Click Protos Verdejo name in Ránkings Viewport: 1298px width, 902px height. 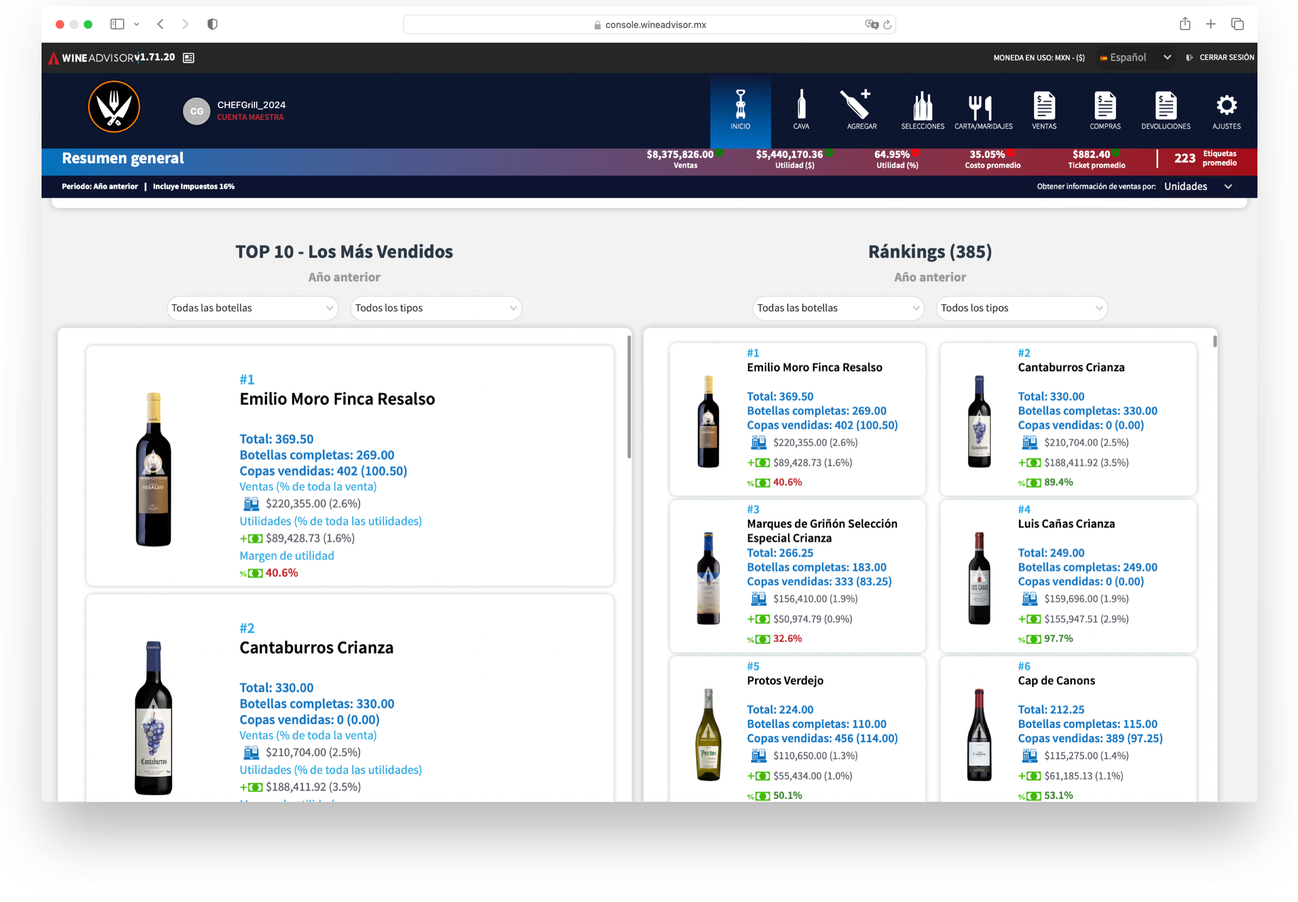tap(785, 681)
